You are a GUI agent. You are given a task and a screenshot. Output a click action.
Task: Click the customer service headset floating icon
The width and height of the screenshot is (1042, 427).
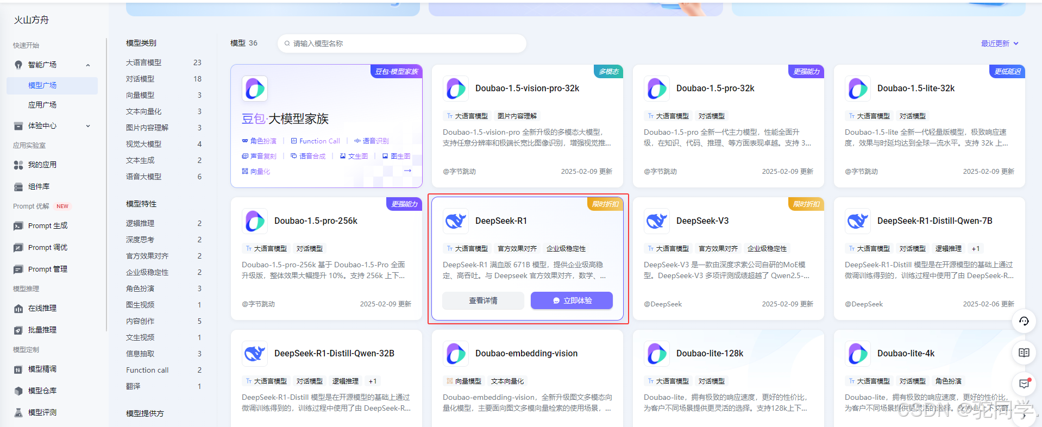1024,321
